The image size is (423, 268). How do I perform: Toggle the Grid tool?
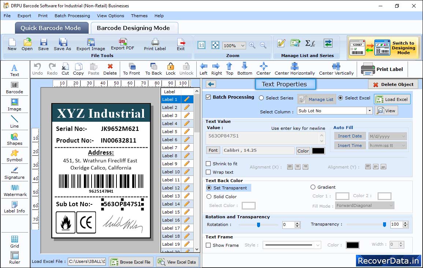15,242
